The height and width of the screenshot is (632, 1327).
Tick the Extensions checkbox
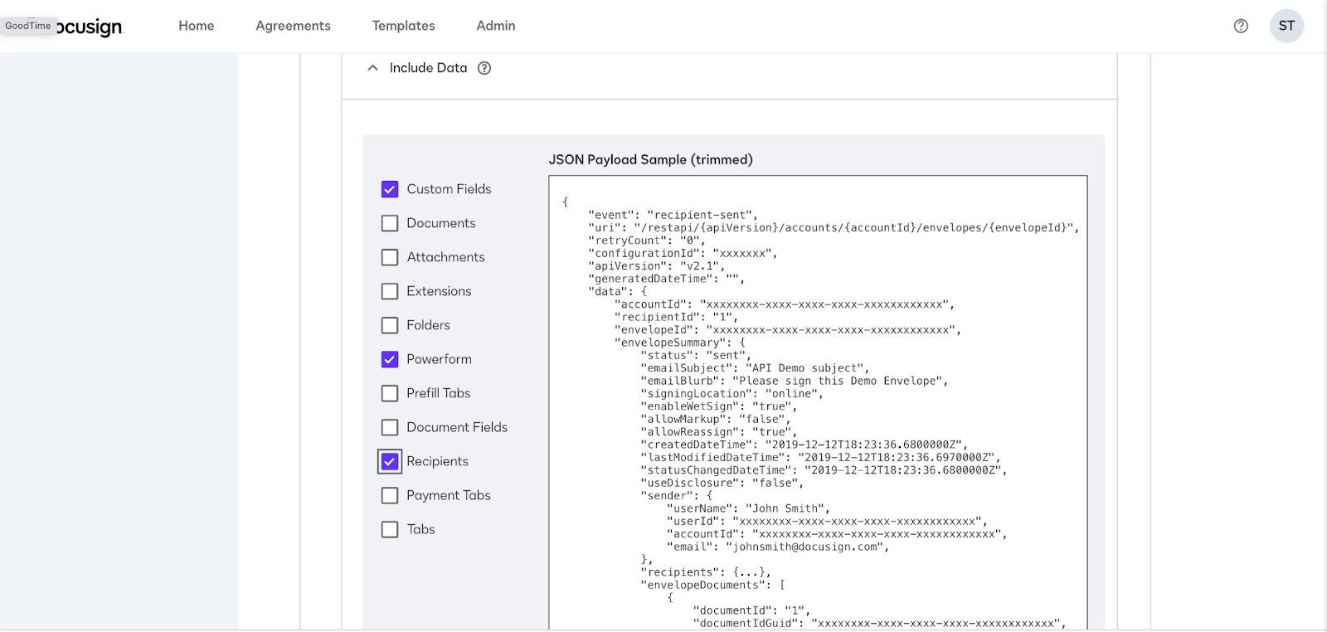pos(390,291)
